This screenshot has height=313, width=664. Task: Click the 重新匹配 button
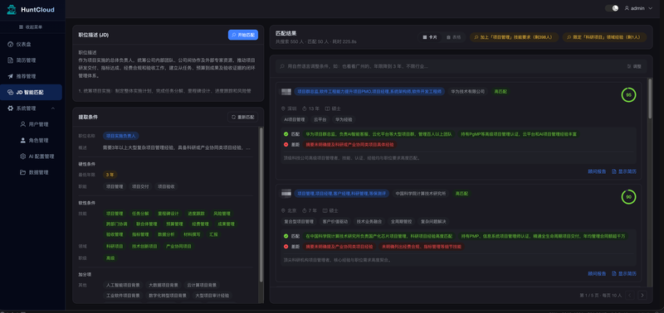click(x=243, y=117)
